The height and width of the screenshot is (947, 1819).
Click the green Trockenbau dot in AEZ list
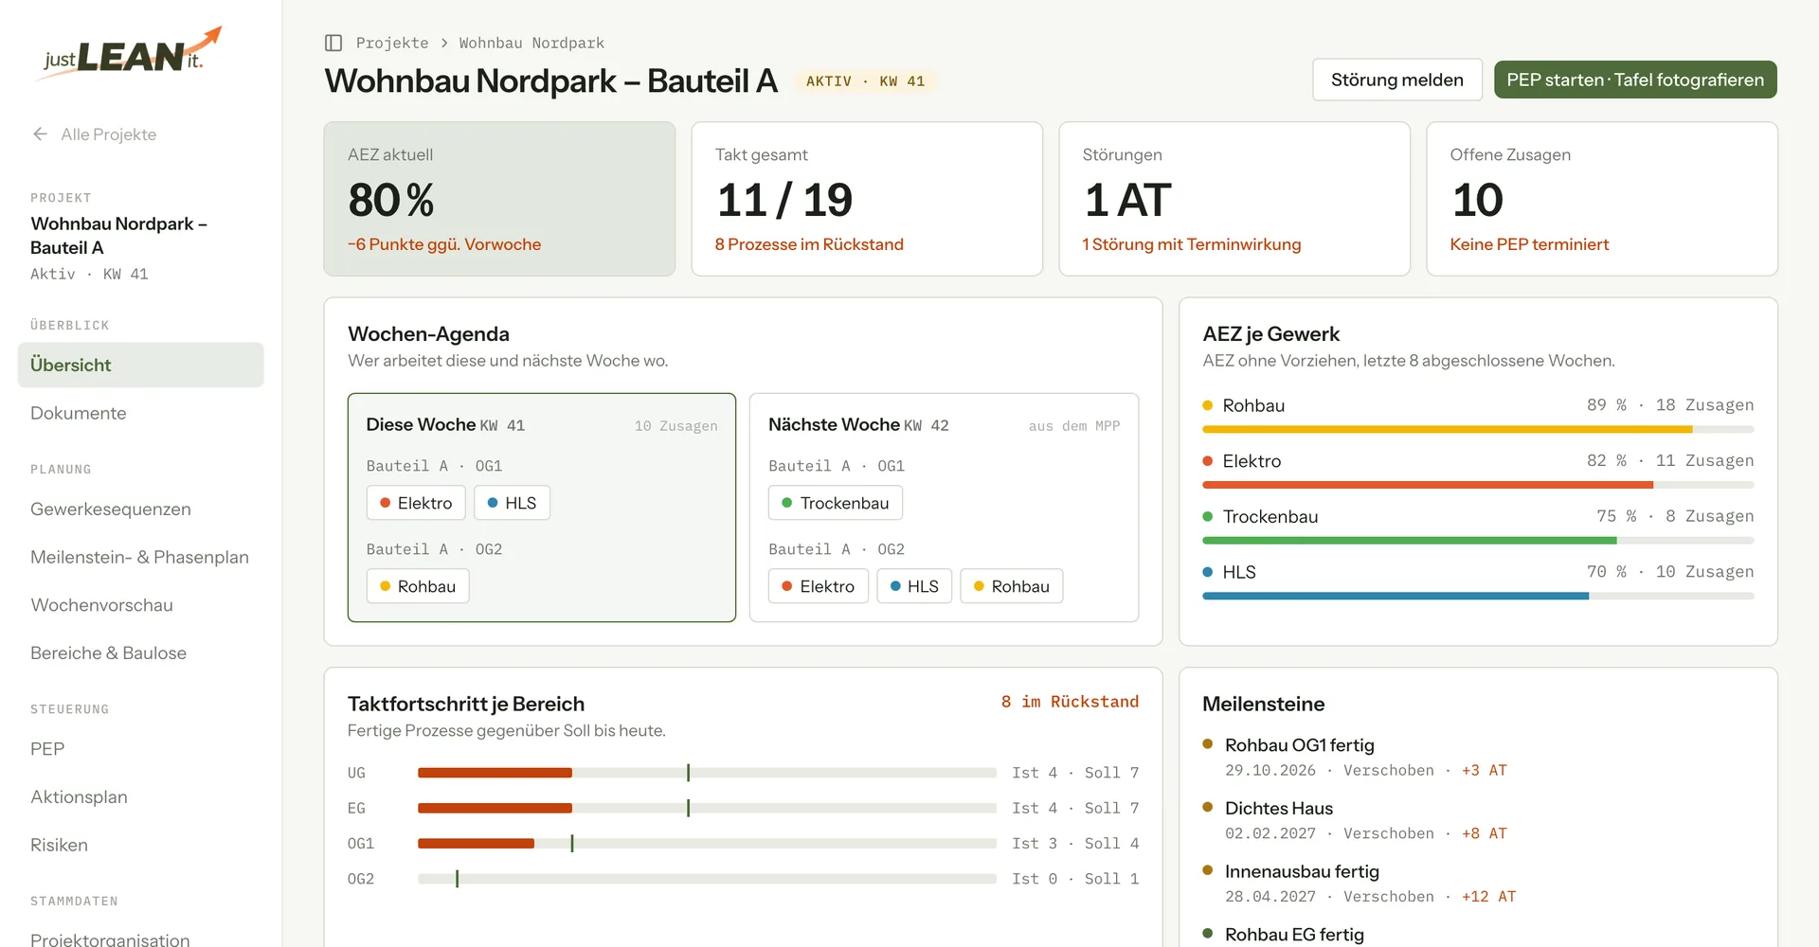tap(1208, 516)
